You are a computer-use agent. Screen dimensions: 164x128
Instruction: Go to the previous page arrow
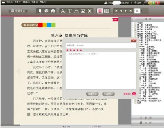tap(121, 11)
